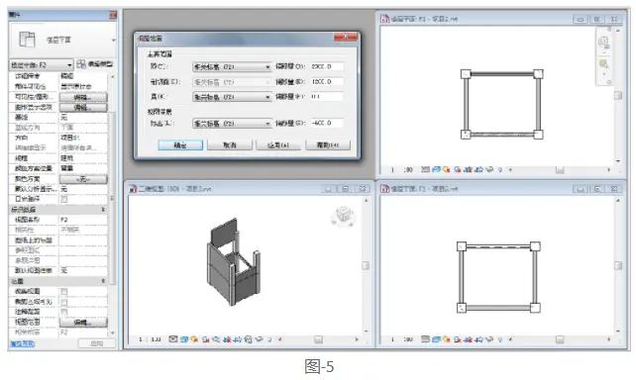Open the steering wheel on the F2 navigation bar
This screenshot has height=380, width=636.
[x=604, y=43]
